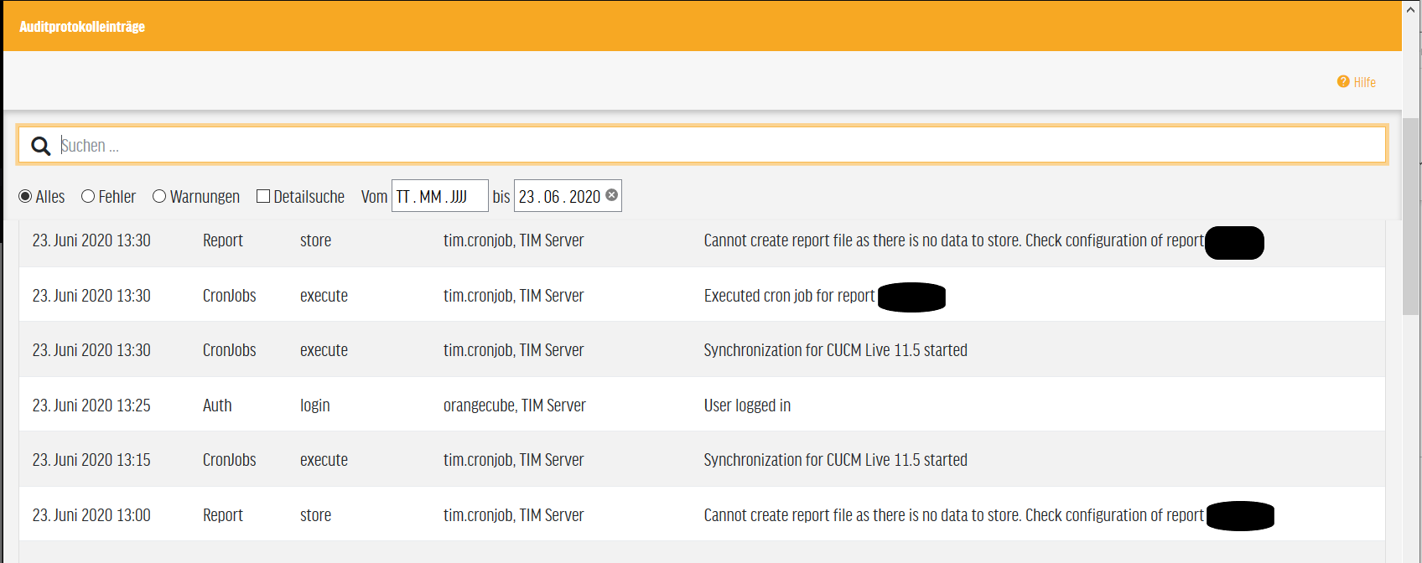Select the '23. Juni 2020 13:25' timestamp
This screenshot has width=1422, height=563.
pyautogui.click(x=91, y=405)
